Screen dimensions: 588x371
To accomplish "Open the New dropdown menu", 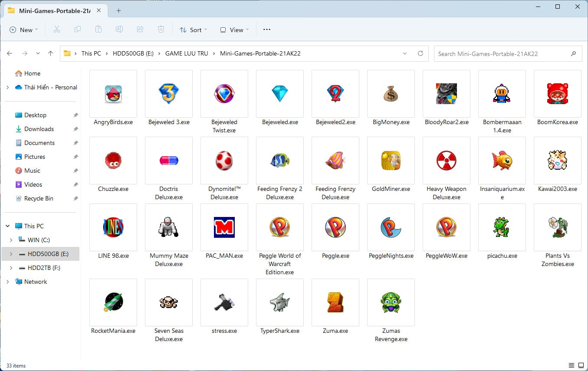I will (24, 30).
